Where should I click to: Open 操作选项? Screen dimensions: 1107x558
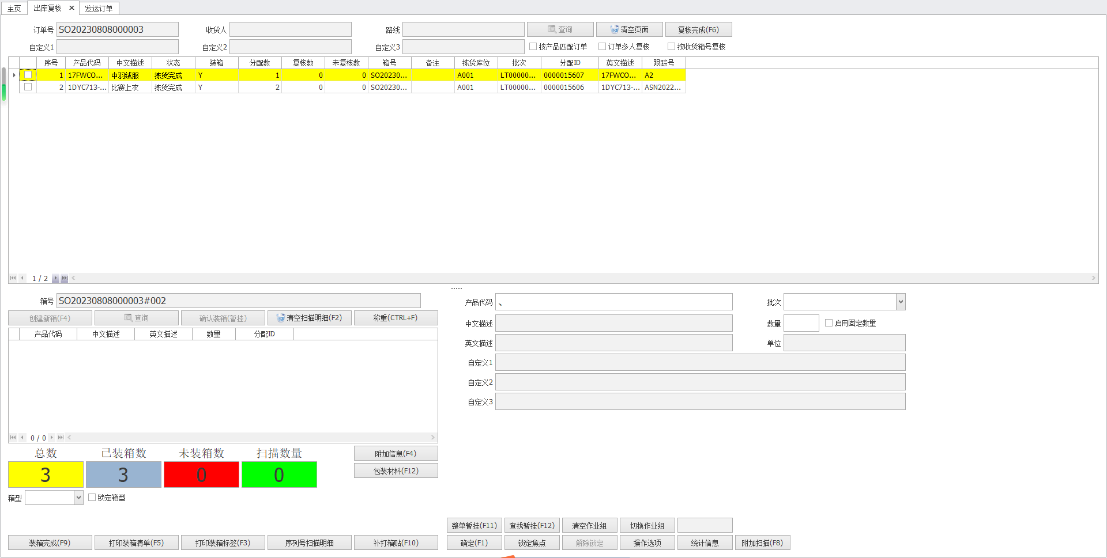[x=647, y=543]
